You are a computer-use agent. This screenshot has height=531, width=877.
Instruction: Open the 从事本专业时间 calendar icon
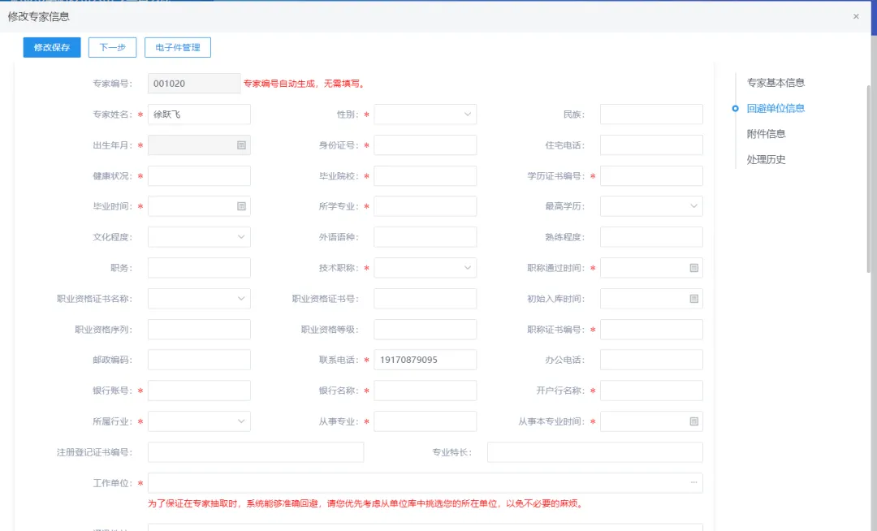(693, 421)
